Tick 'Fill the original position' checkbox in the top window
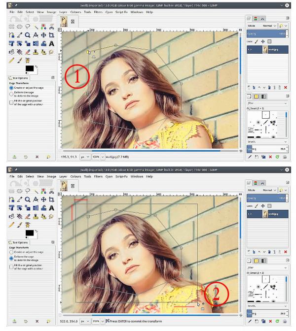This screenshot has width=296, height=331. point(11,102)
